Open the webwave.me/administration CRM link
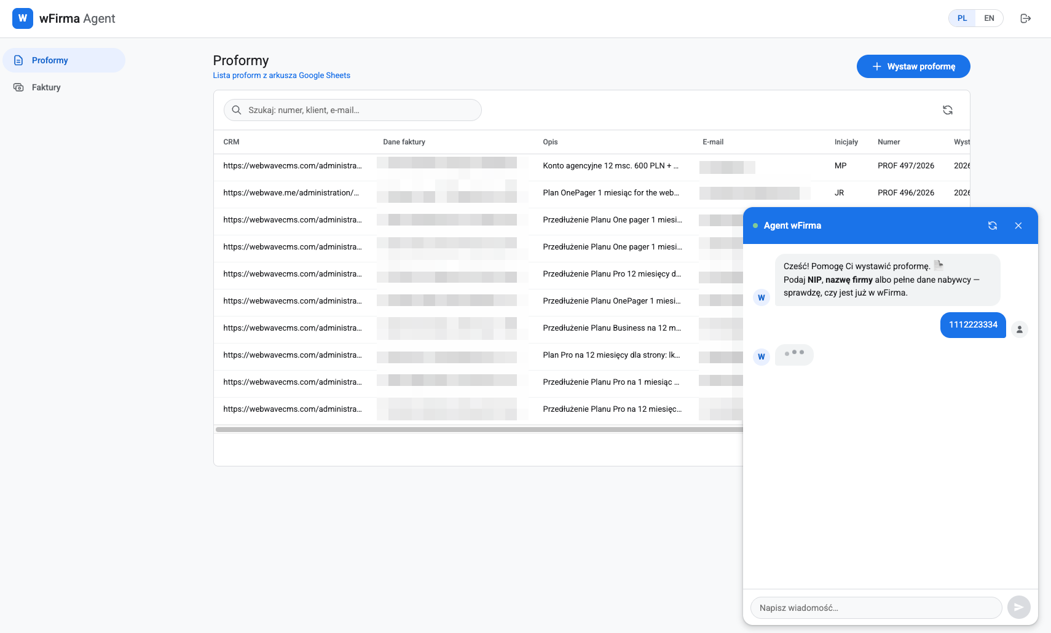 click(291, 193)
